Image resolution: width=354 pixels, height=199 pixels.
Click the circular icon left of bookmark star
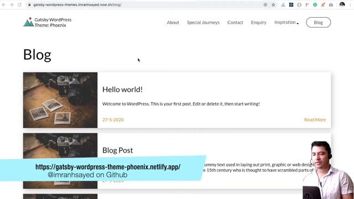pos(265,5)
